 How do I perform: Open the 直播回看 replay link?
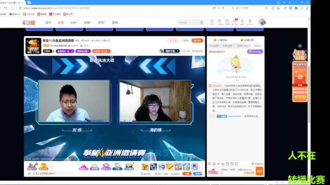(248, 40)
